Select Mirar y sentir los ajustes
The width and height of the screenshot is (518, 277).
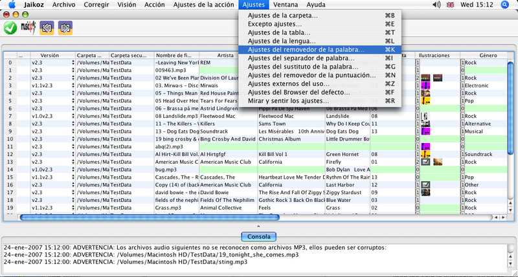(319, 101)
